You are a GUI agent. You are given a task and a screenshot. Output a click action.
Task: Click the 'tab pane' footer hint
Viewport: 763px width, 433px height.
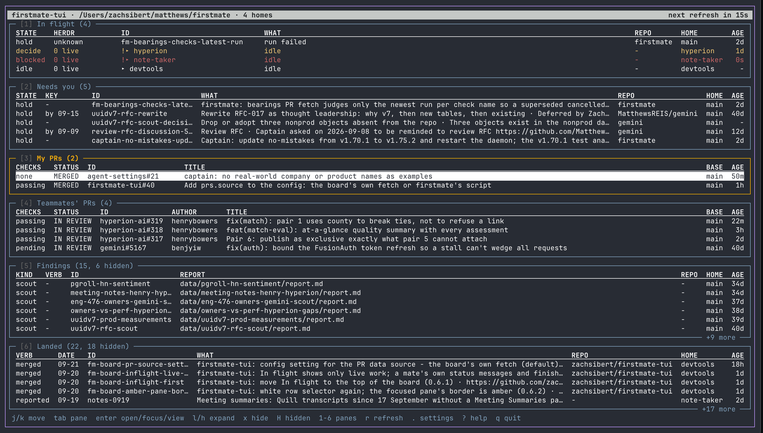(x=70, y=418)
